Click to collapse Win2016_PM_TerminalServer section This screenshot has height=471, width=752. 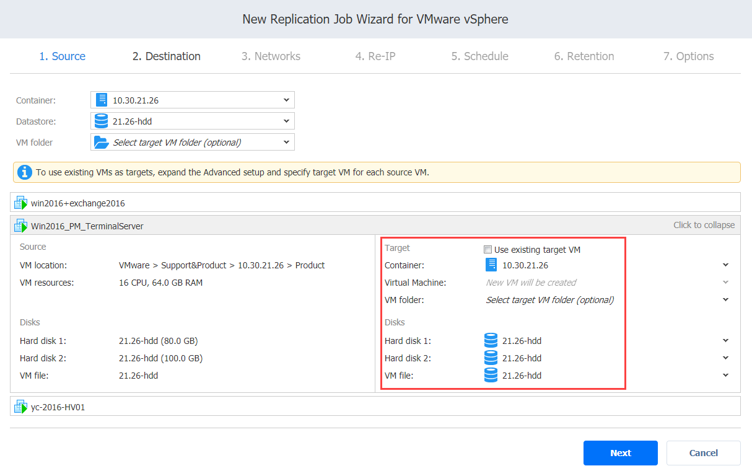point(704,225)
